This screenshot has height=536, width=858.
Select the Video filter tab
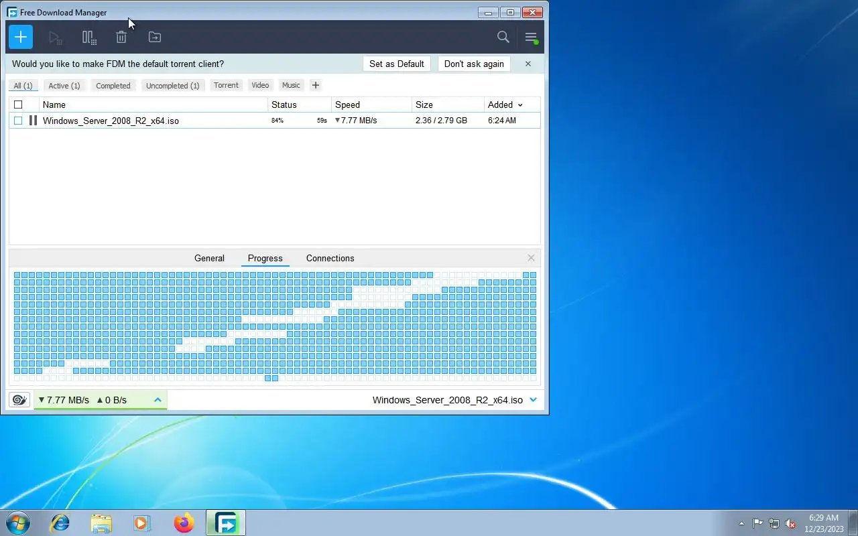click(x=260, y=85)
